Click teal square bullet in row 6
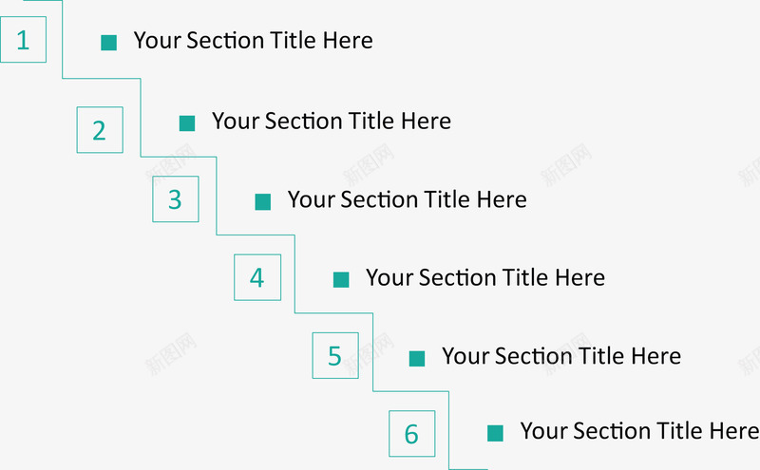The height and width of the screenshot is (470, 760). click(495, 433)
